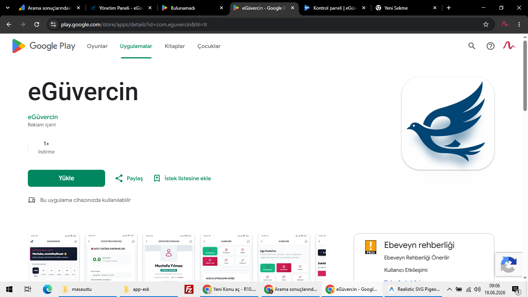
Task: Open the Windows Start menu
Action: click(x=9, y=289)
